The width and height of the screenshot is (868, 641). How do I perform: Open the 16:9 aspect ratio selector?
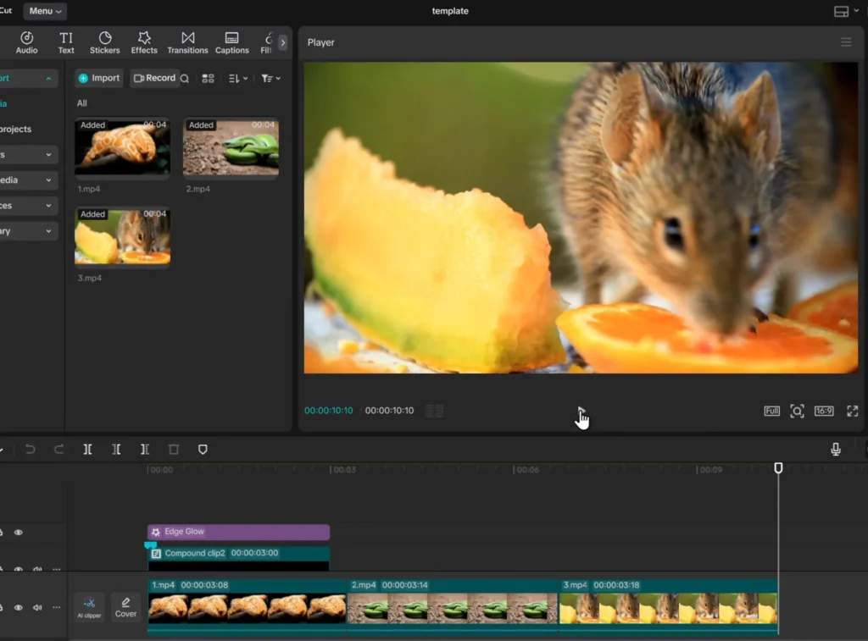824,411
